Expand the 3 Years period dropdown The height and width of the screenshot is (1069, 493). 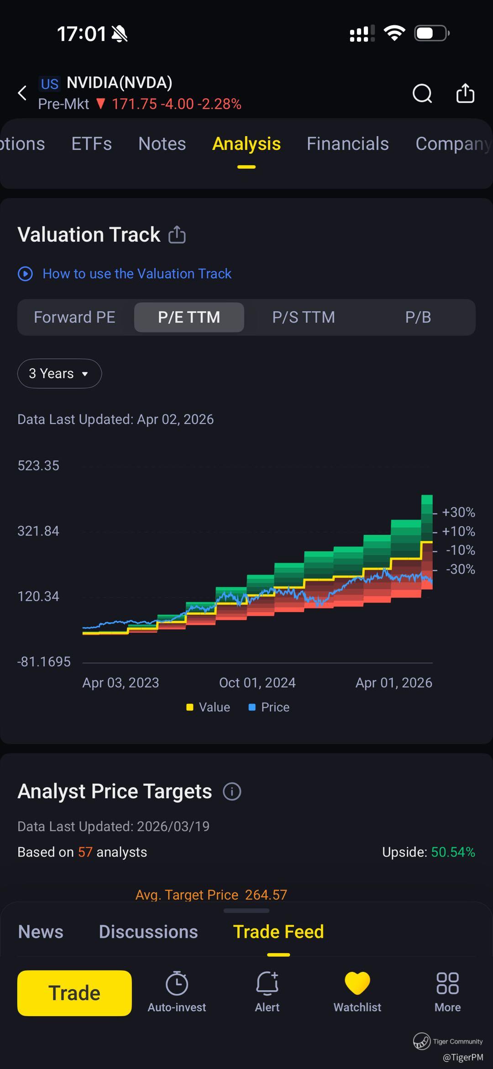[59, 374]
